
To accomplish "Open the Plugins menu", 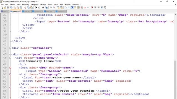I will coord(68,4).
